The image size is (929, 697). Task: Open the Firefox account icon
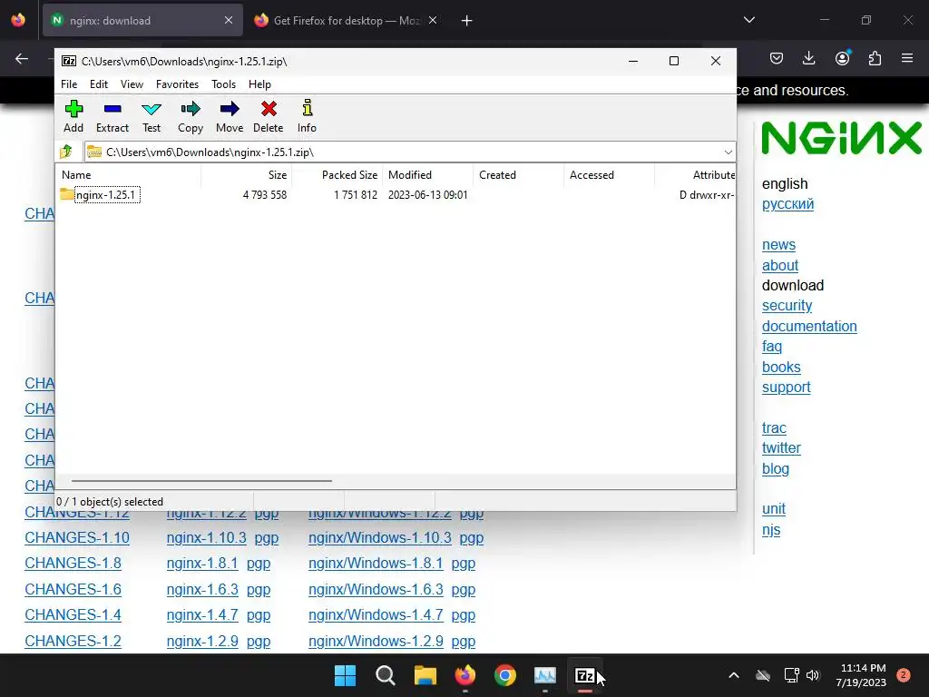(x=842, y=58)
